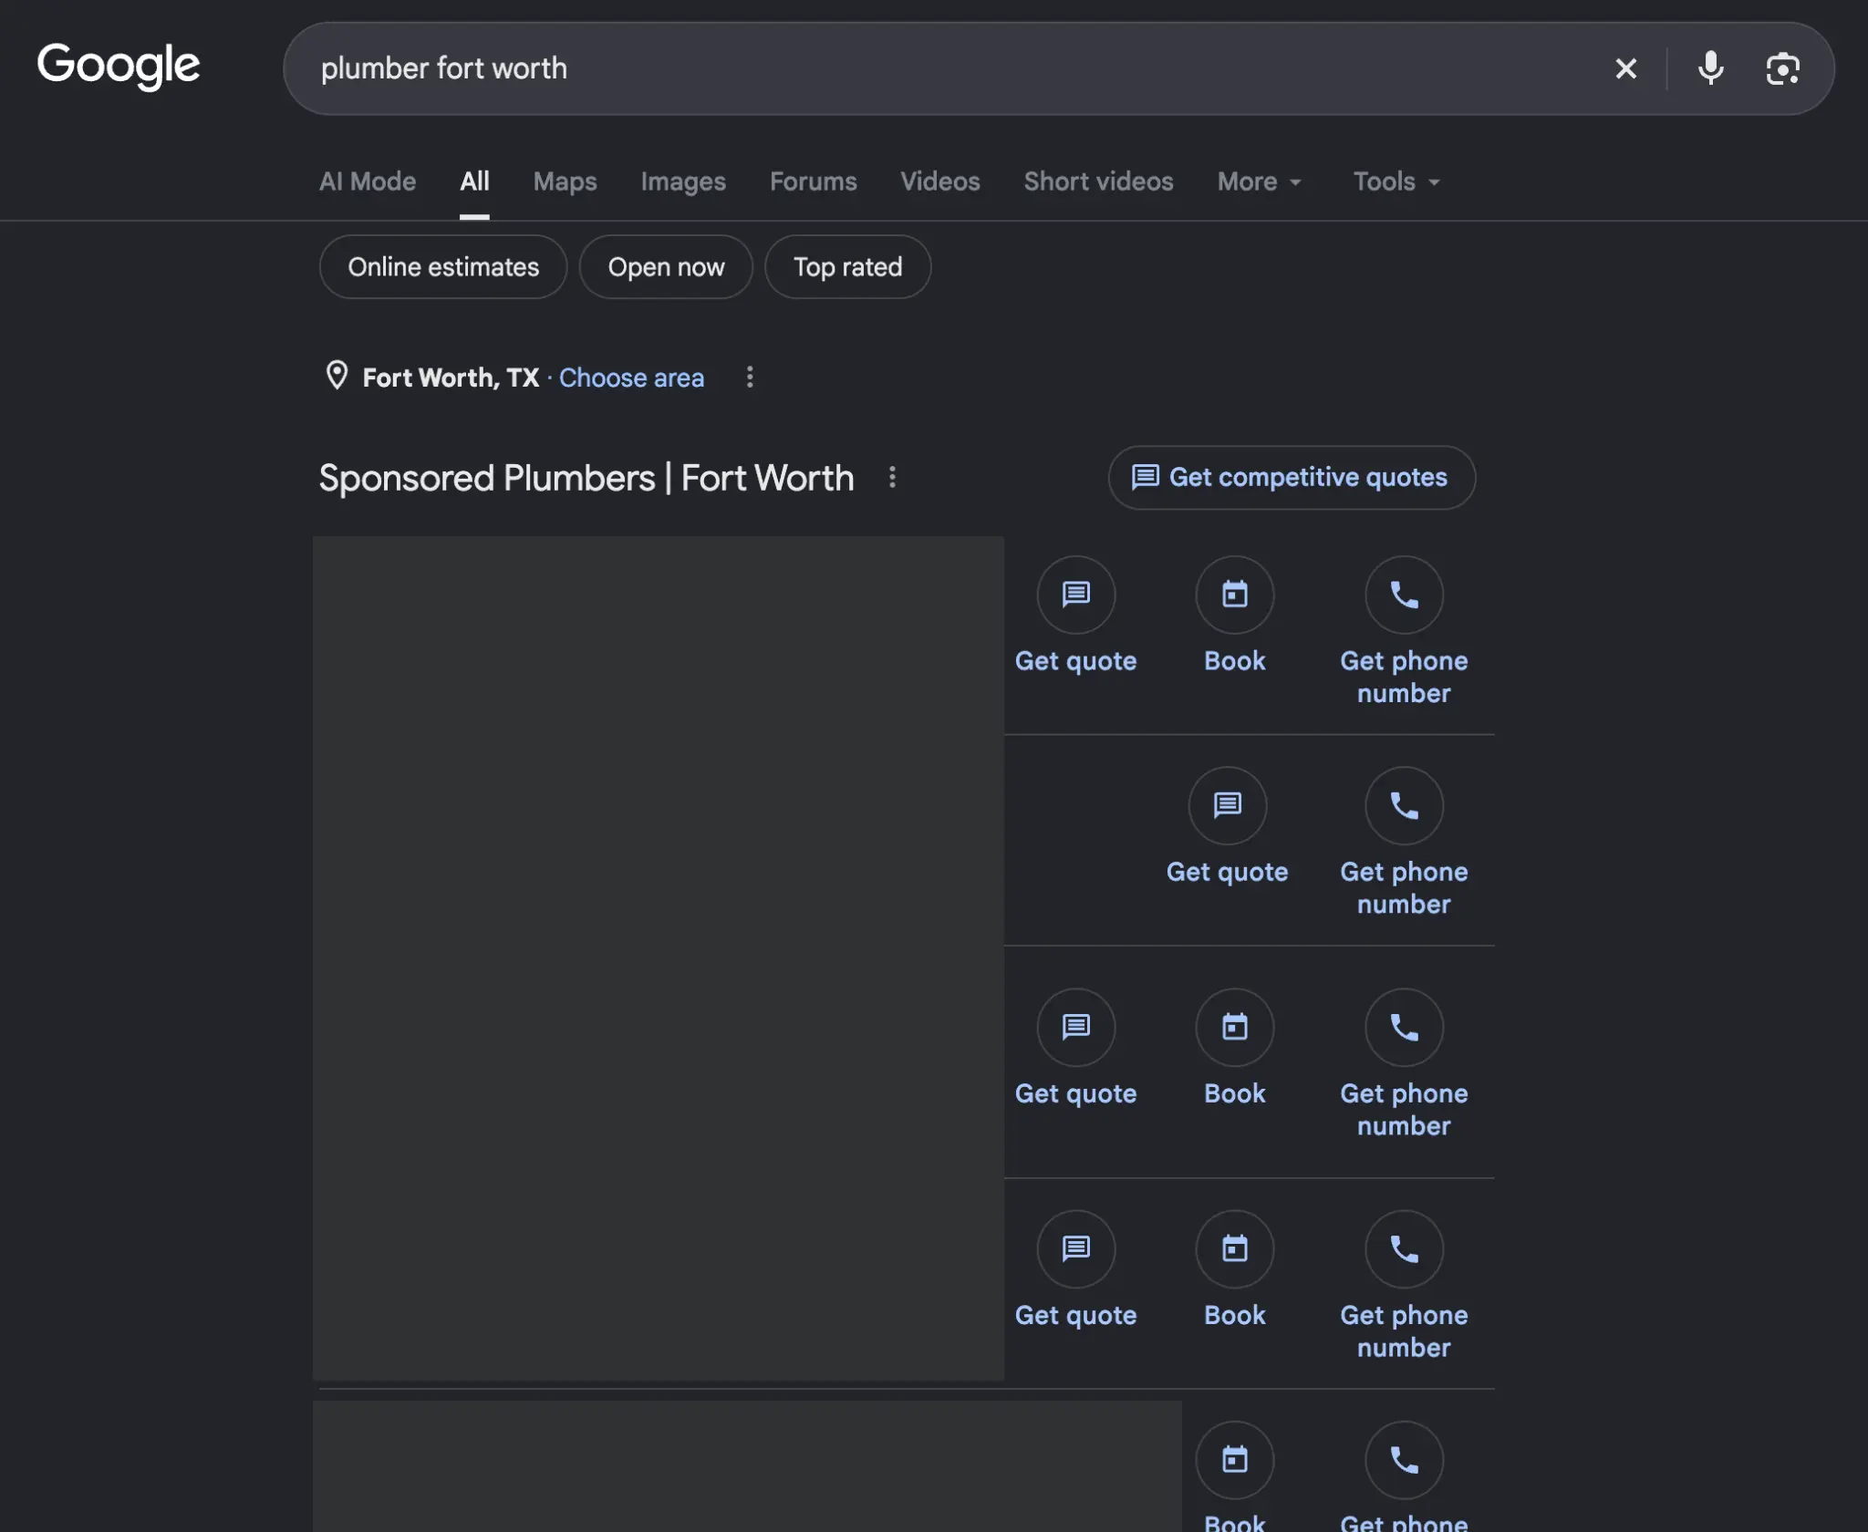The image size is (1868, 1532).
Task: Click Book calendar icon in fifth listing
Action: tap(1235, 1459)
